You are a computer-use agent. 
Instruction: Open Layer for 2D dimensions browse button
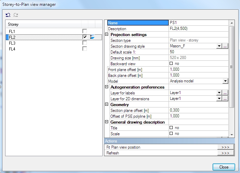(x=225, y=99)
